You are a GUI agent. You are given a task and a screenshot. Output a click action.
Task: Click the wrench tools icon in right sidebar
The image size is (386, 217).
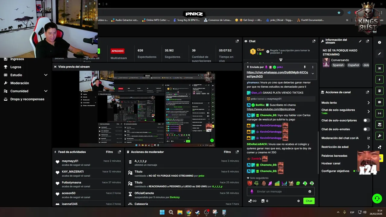point(379,136)
